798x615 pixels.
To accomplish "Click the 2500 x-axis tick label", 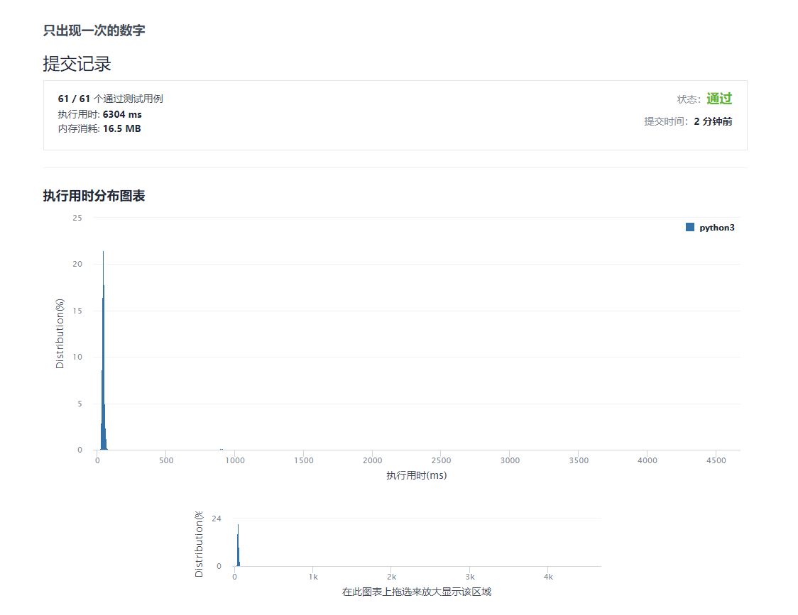I will (x=441, y=460).
